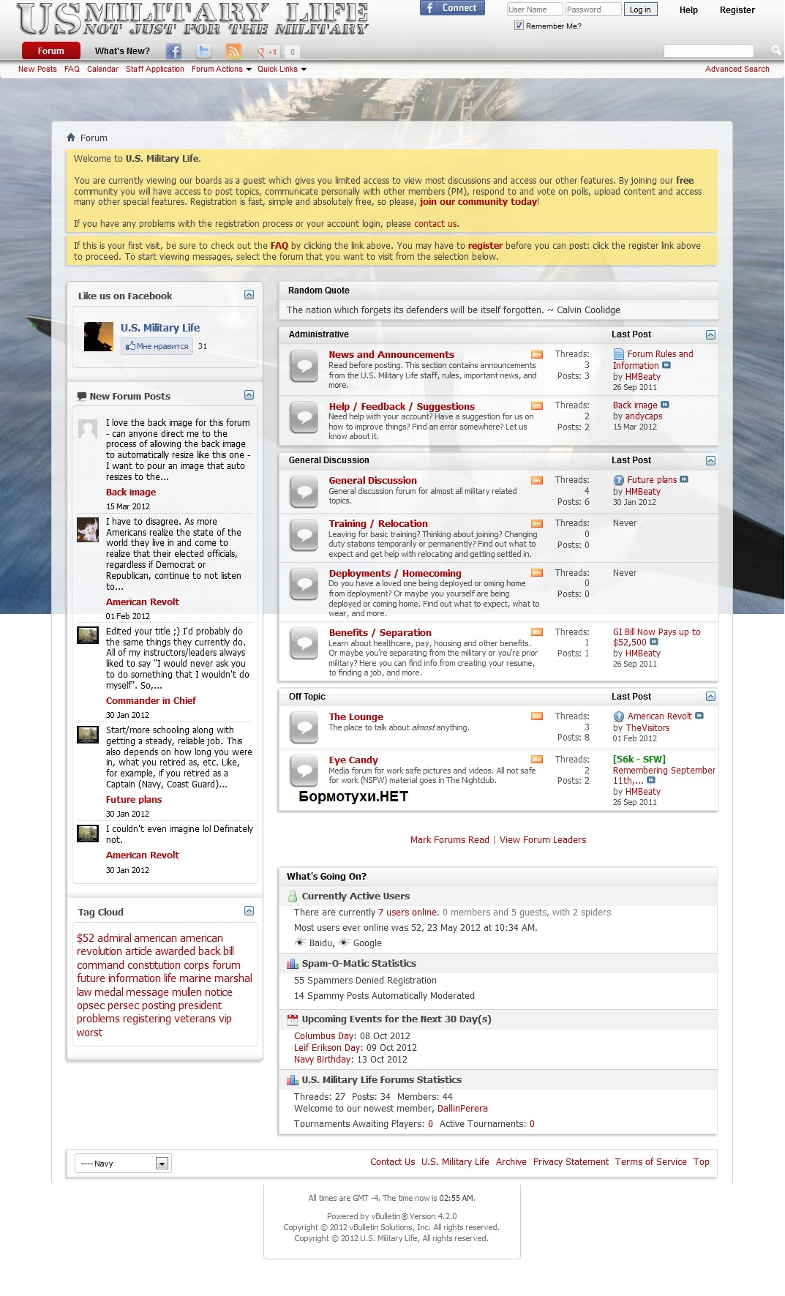Click Mark Forums Read

coord(450,840)
